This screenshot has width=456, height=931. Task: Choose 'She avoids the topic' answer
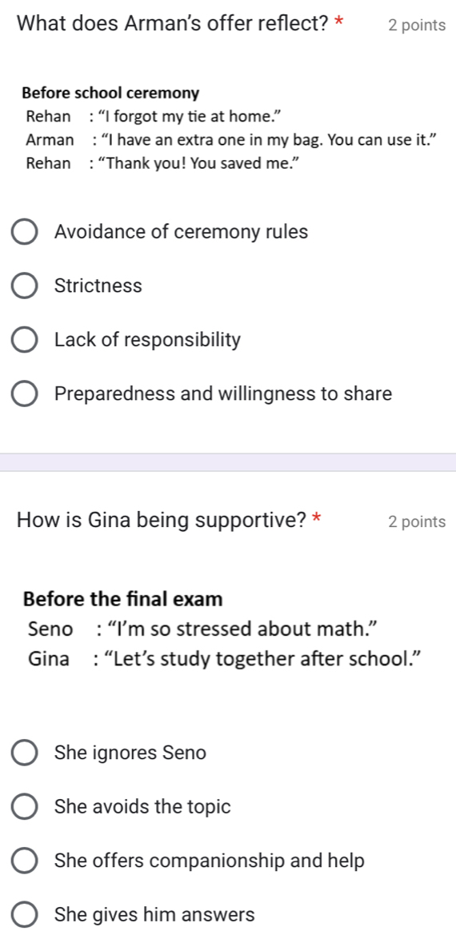point(24,807)
